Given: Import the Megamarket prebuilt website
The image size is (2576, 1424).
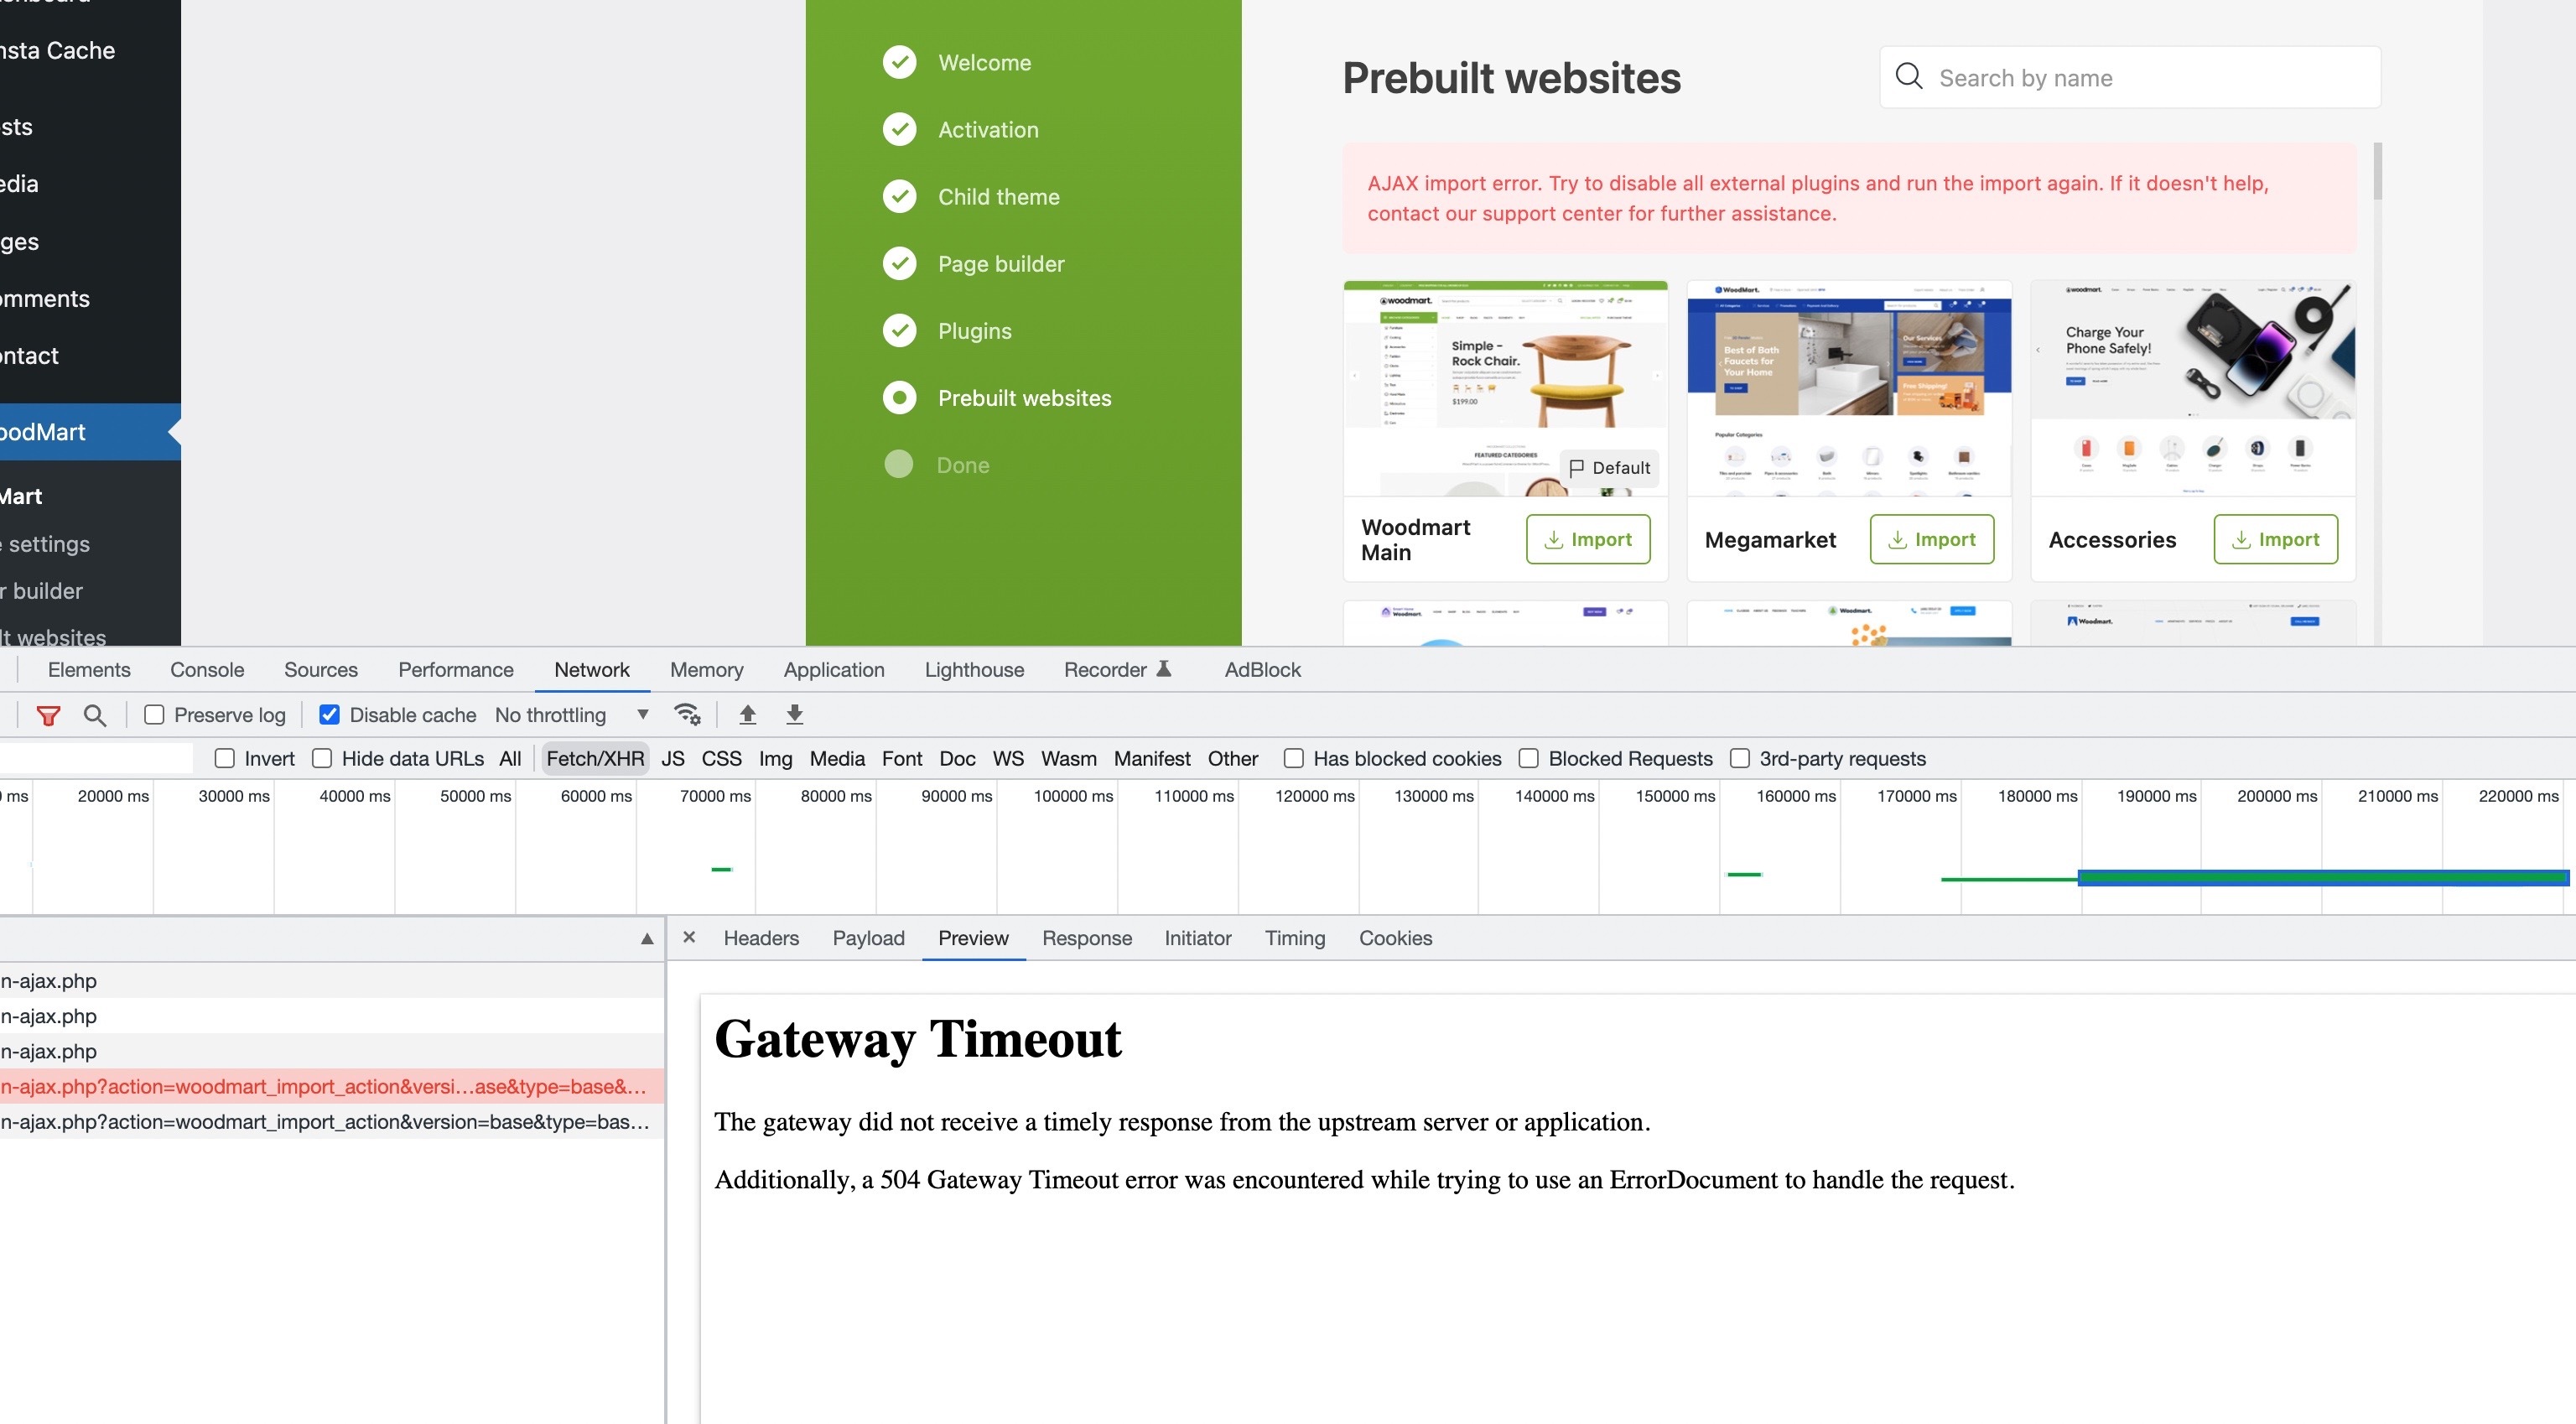Looking at the screenshot, I should coord(1931,539).
